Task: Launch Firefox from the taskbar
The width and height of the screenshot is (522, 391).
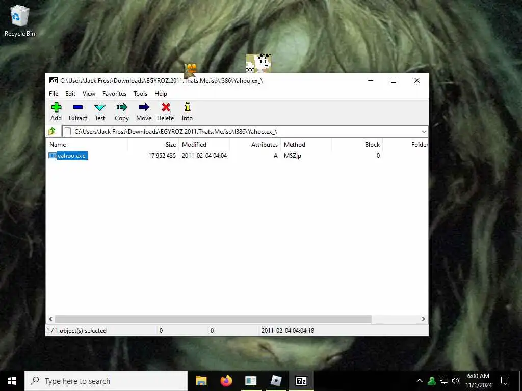Action: coord(226,381)
